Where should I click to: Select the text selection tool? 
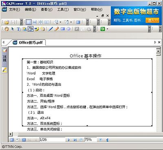(19, 29)
